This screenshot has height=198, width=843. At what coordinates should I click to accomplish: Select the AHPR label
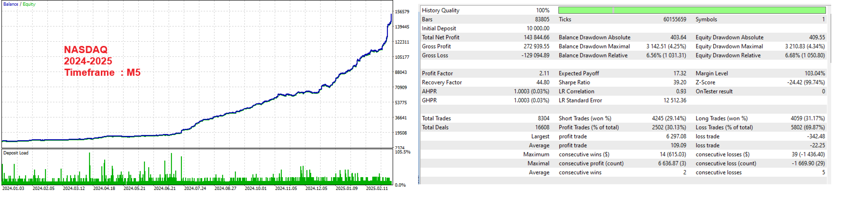[x=429, y=91]
